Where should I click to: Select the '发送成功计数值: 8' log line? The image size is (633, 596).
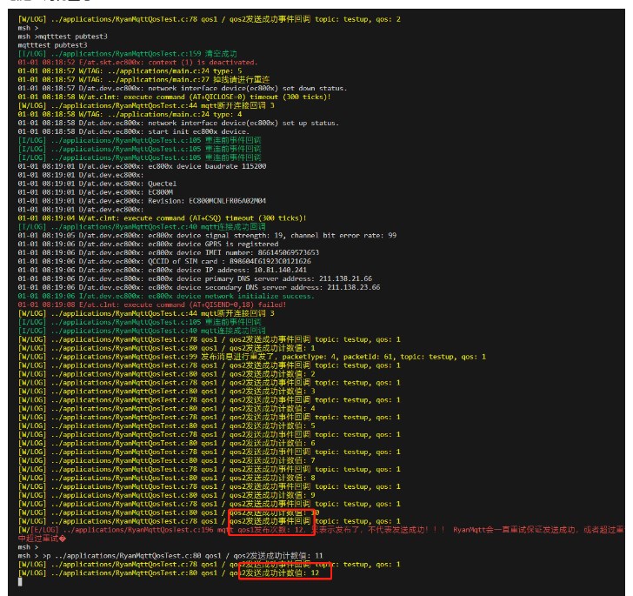167,478
